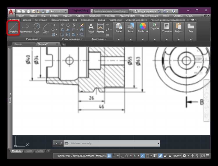
Task: Toggle the grid display in status bar
Action: tap(109, 156)
